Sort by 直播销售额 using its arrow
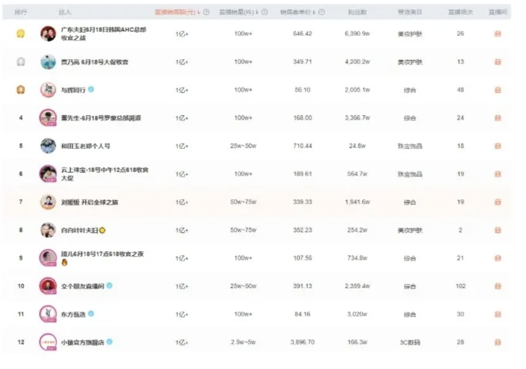 click(199, 12)
